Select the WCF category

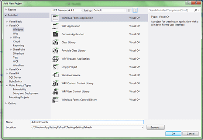(16, 62)
